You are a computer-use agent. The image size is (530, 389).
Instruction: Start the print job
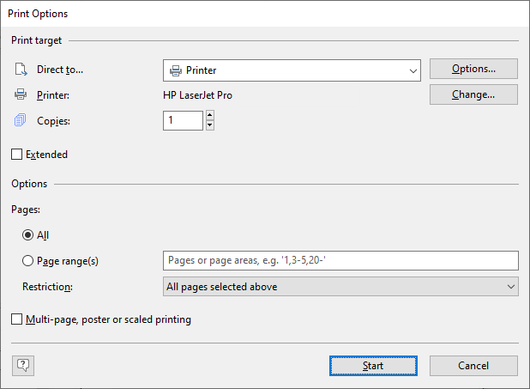point(373,366)
